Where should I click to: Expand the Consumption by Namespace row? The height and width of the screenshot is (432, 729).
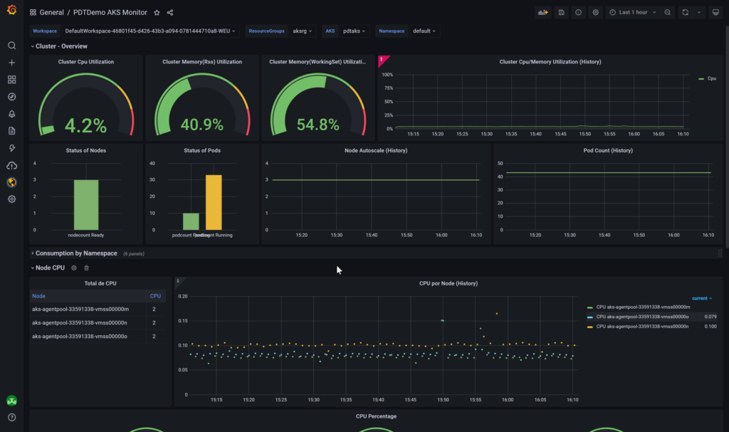[75, 253]
